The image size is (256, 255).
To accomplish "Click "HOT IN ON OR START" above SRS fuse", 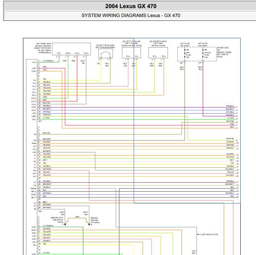I will [185, 45].
